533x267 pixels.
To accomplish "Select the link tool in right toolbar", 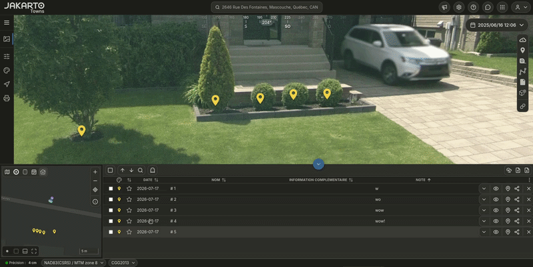I will 522,107.
